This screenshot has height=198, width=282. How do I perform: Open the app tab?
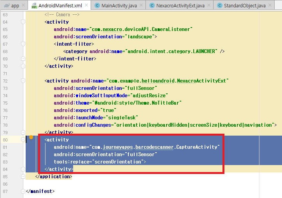15,5
